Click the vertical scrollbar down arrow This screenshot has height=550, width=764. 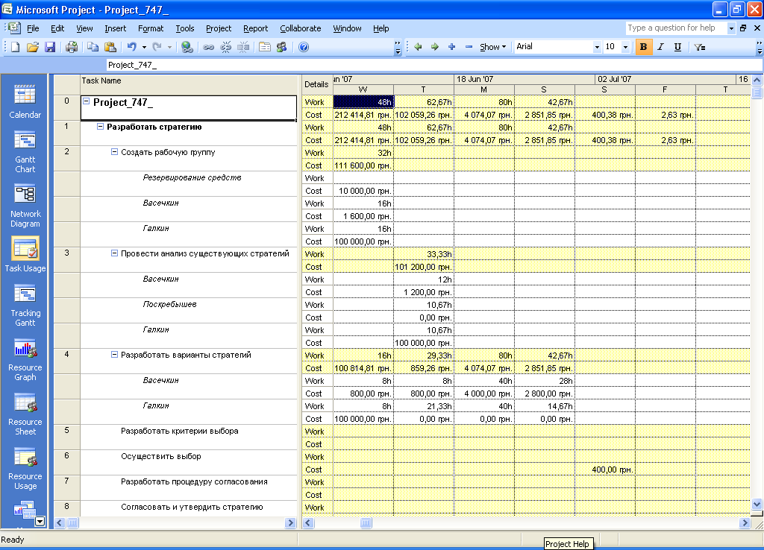[x=757, y=504]
